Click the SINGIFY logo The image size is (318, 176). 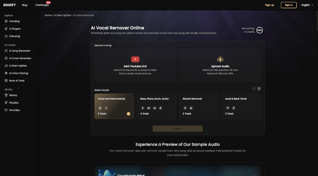pos(9,5)
